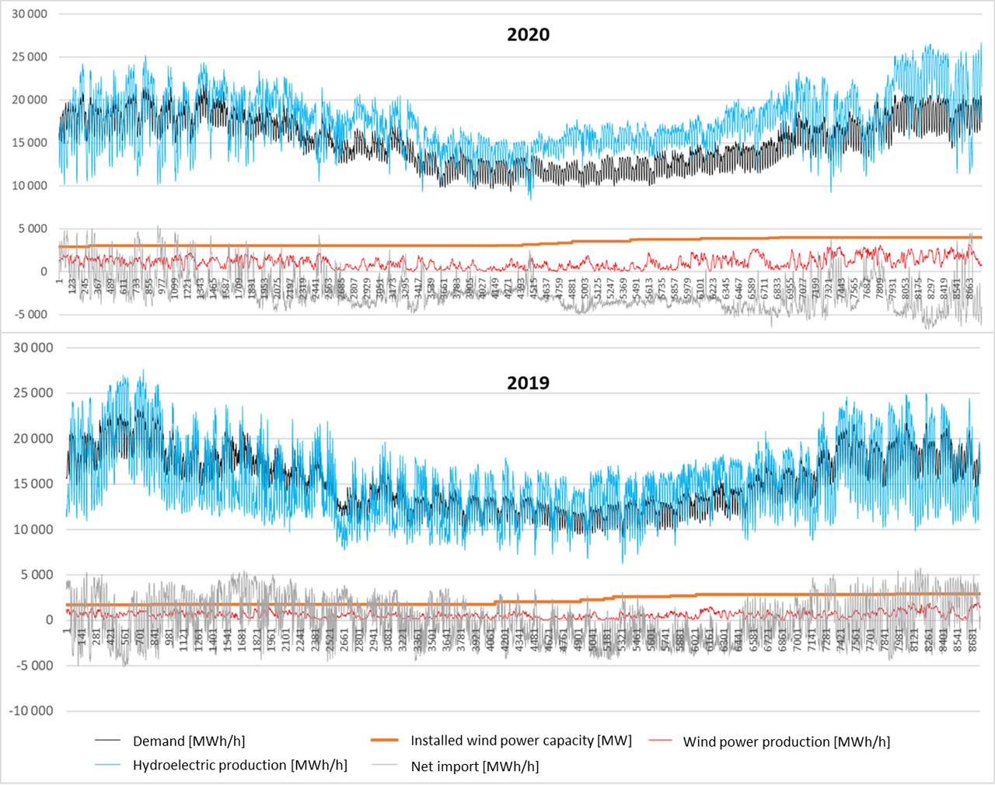Click x-axis hour label 123 in 2020 chart
Image resolution: width=995 pixels, height=785 pixels.
tap(72, 286)
